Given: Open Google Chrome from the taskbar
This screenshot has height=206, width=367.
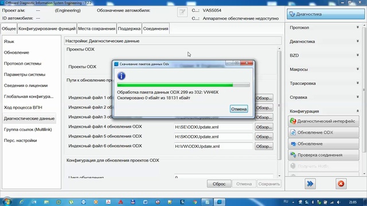Looking at the screenshot, I should (x=195, y=202).
